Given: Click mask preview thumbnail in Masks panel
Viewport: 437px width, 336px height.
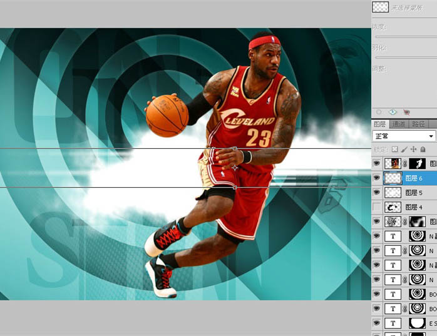Looking at the screenshot, I should pyautogui.click(x=380, y=7).
